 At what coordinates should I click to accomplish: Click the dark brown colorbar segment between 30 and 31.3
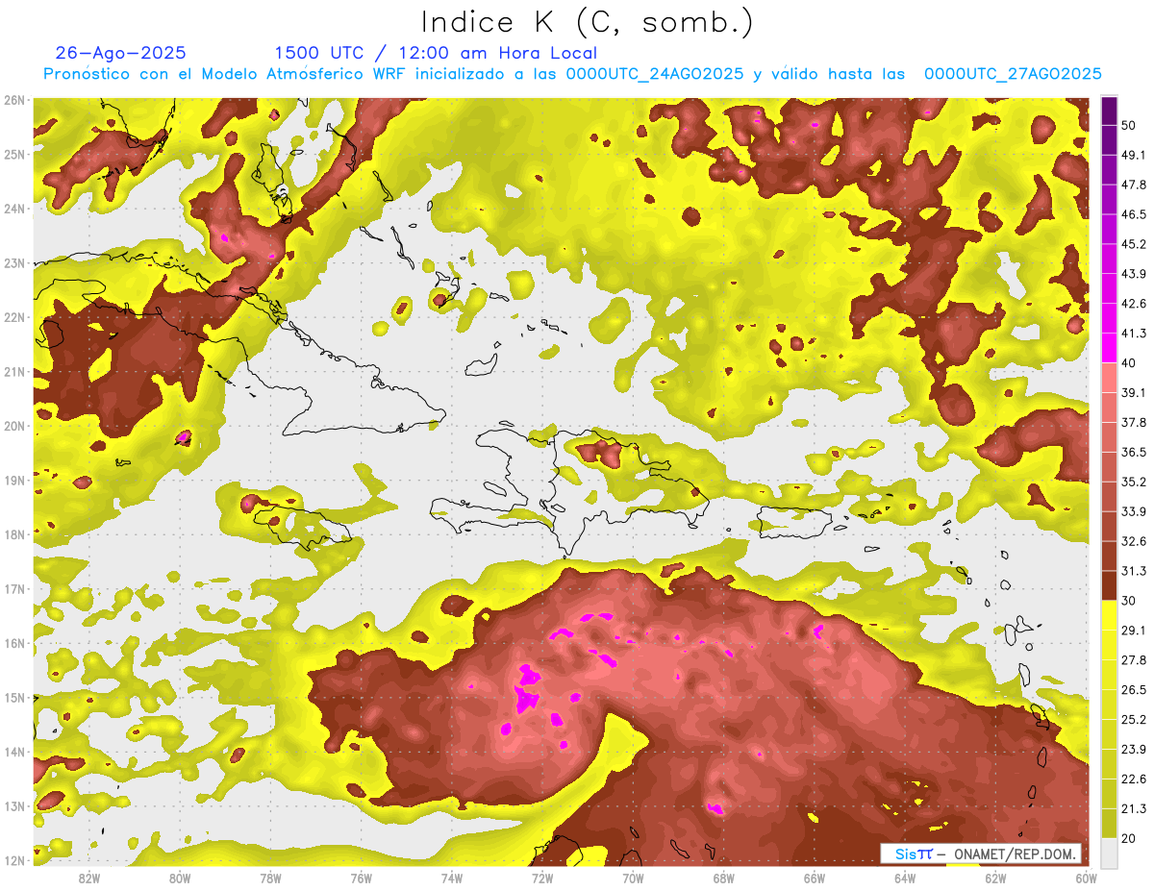coord(1109,586)
